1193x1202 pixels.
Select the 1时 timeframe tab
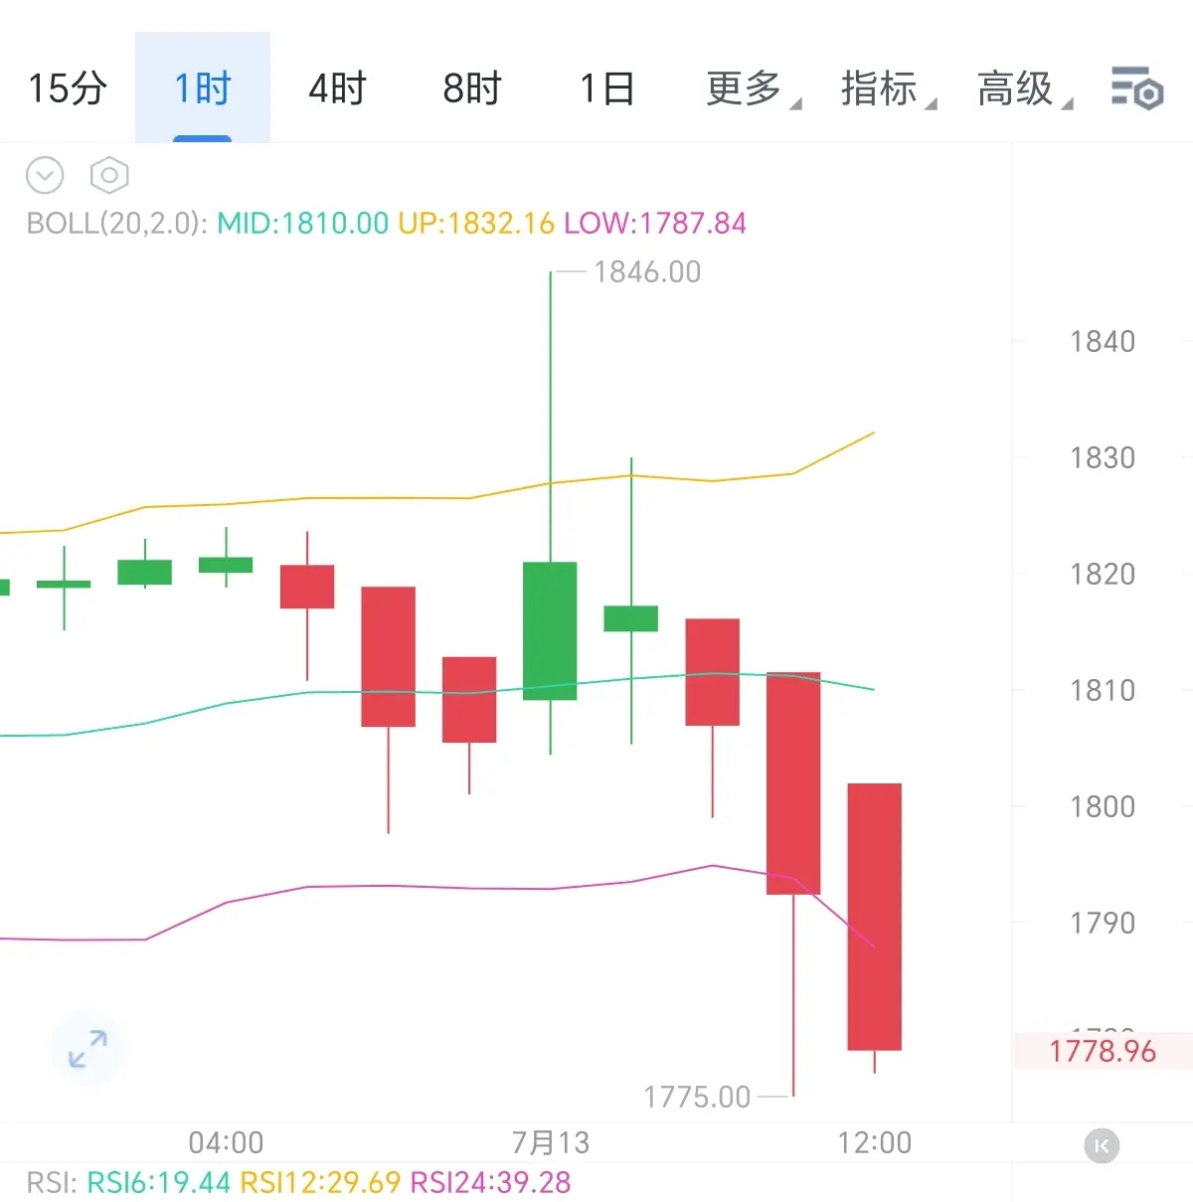pyautogui.click(x=203, y=88)
